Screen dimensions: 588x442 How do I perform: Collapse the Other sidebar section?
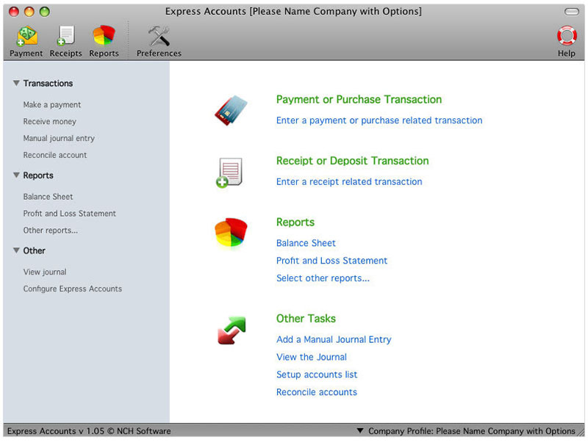coord(16,250)
